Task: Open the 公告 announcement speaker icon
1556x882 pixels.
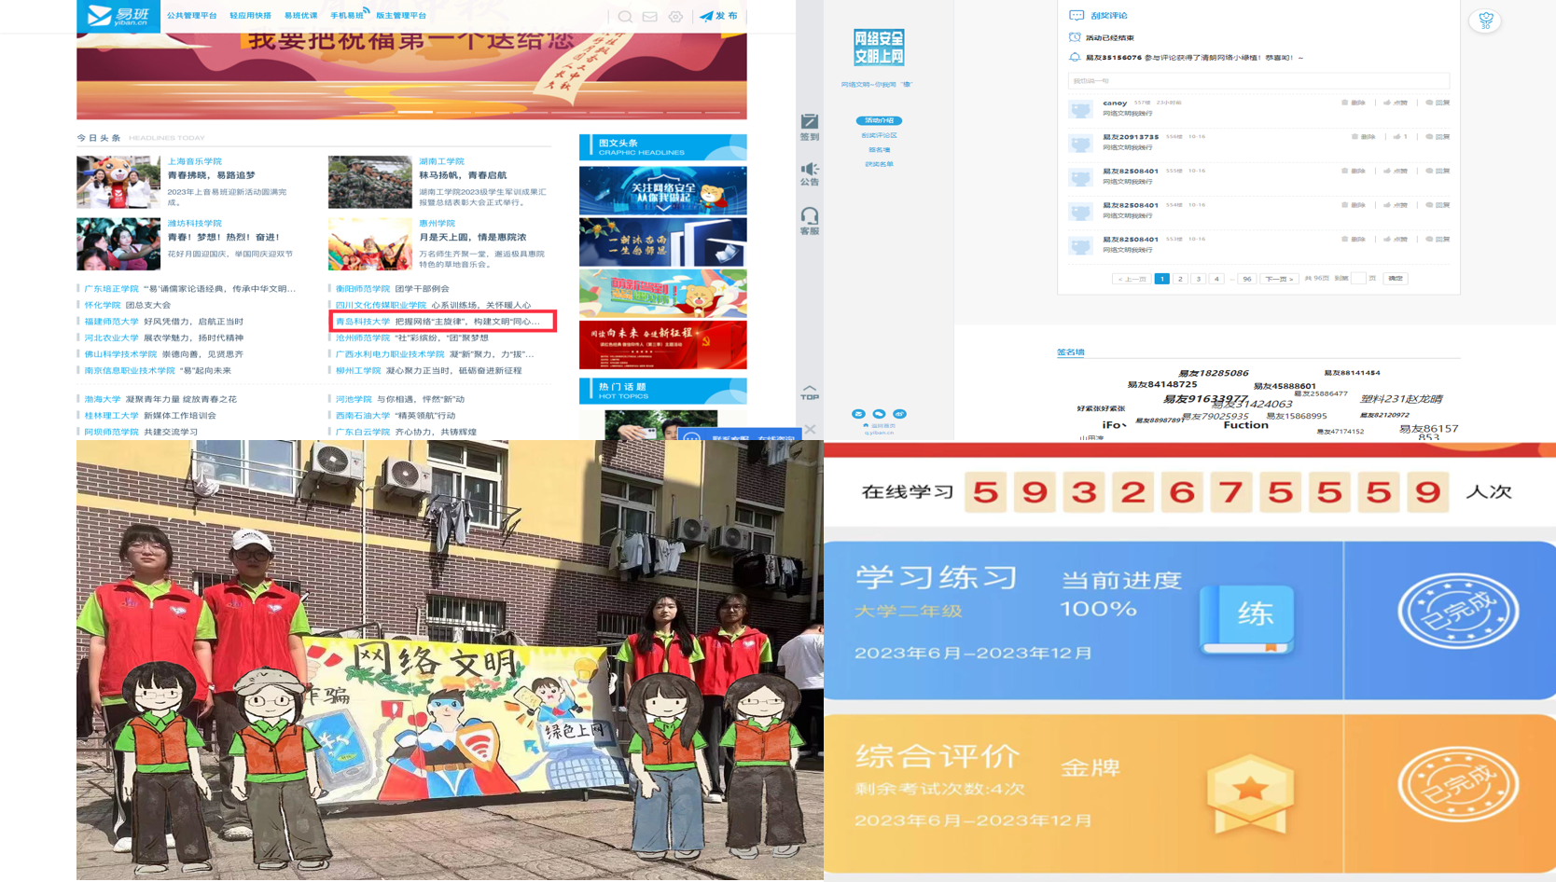Action: [x=810, y=173]
